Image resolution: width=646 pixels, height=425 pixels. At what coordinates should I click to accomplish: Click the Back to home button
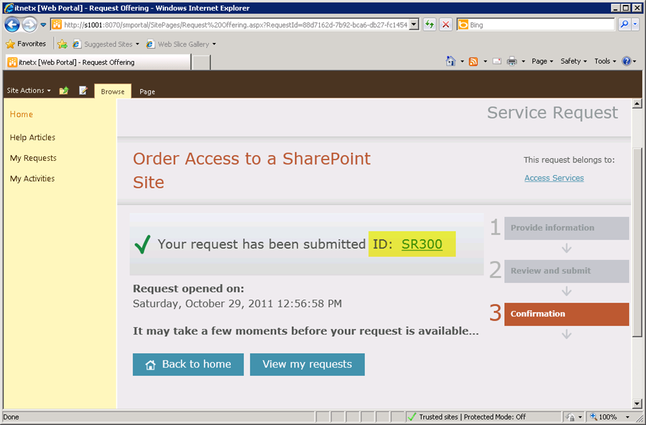[x=187, y=364]
